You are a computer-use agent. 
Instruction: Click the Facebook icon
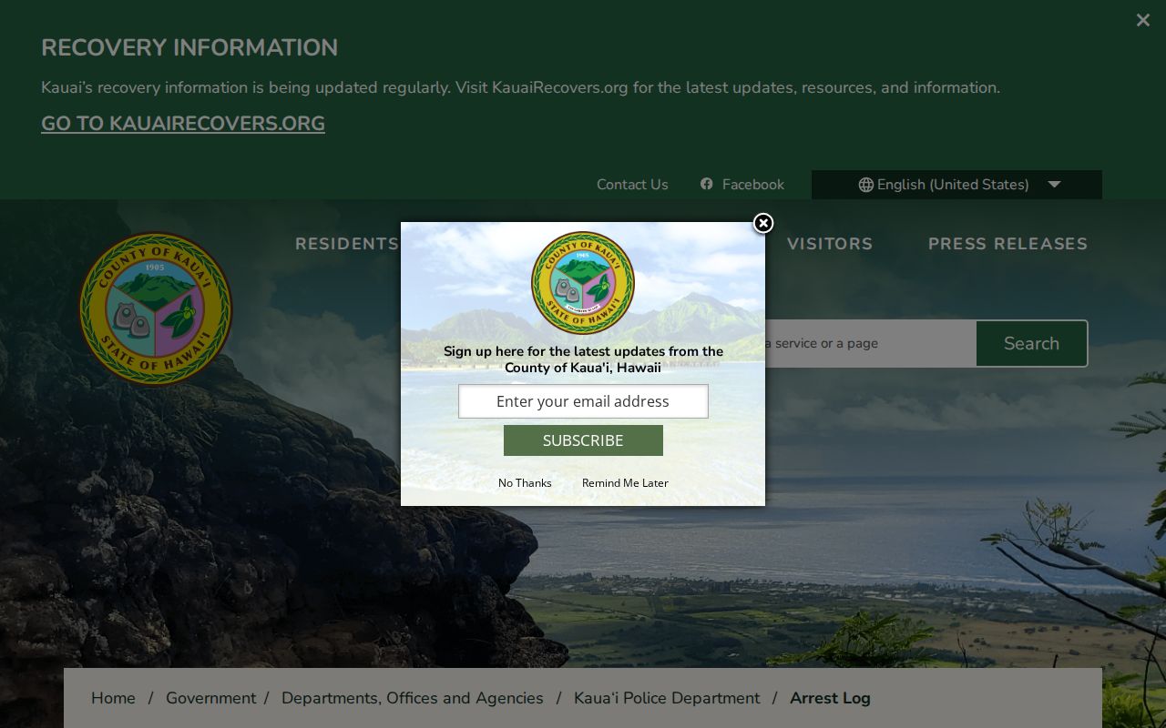(706, 184)
